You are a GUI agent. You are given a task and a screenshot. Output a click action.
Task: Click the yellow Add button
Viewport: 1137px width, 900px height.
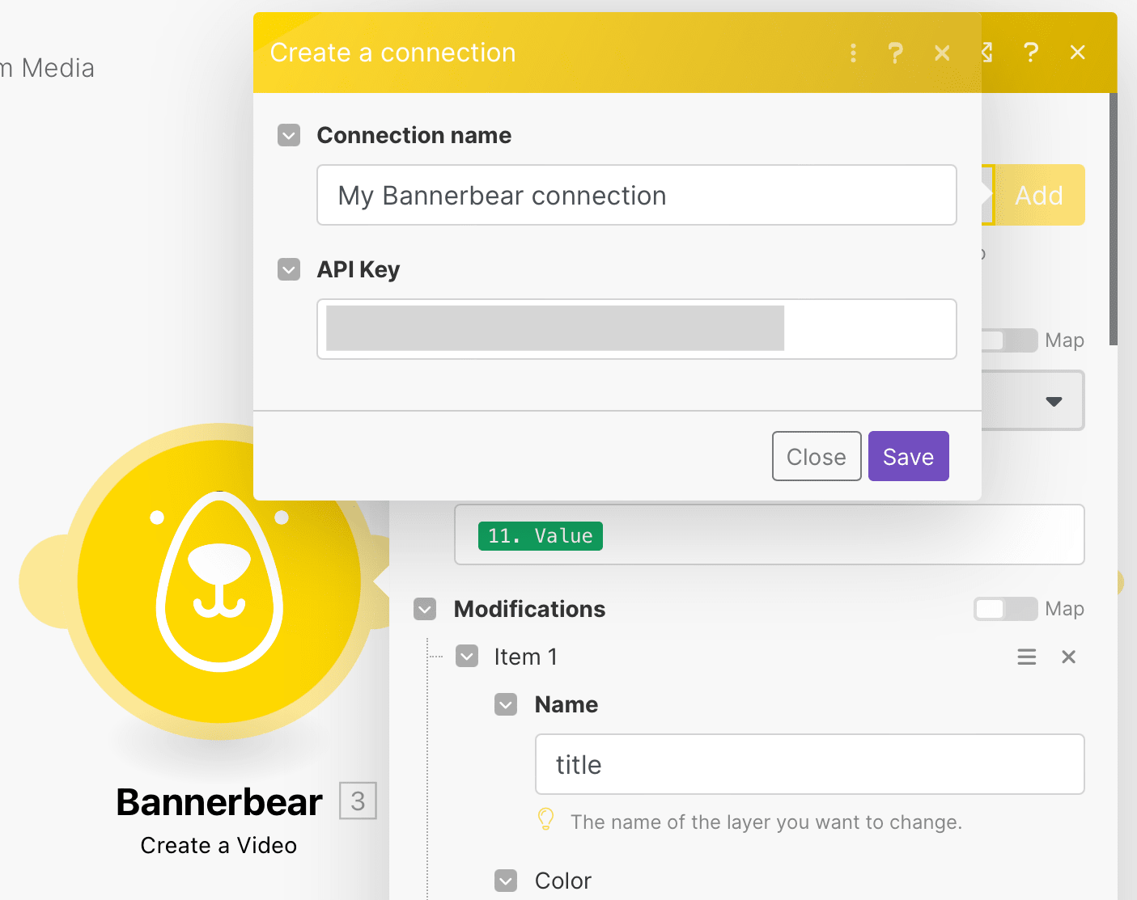(x=1039, y=195)
